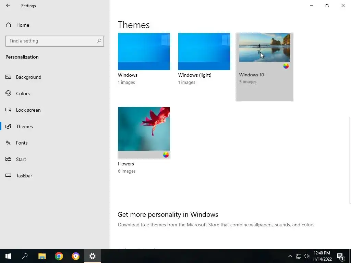Click the '5 images' label under Windows 10
Screen dimensions: 351x263
click(247, 82)
